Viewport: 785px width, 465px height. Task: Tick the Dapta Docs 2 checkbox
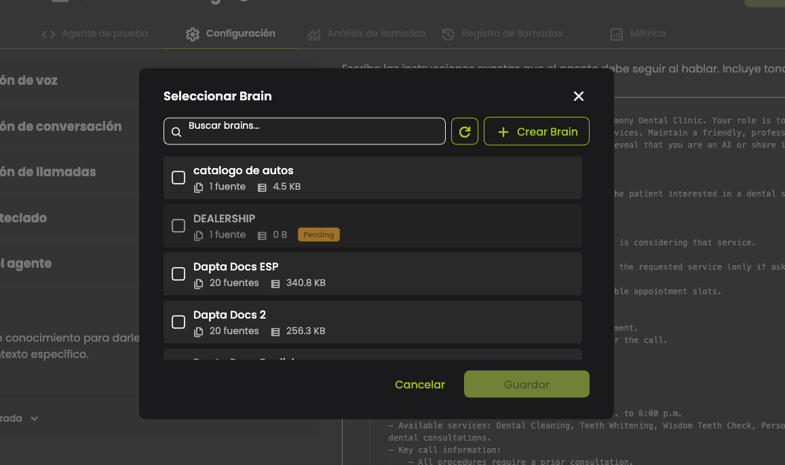tap(178, 322)
